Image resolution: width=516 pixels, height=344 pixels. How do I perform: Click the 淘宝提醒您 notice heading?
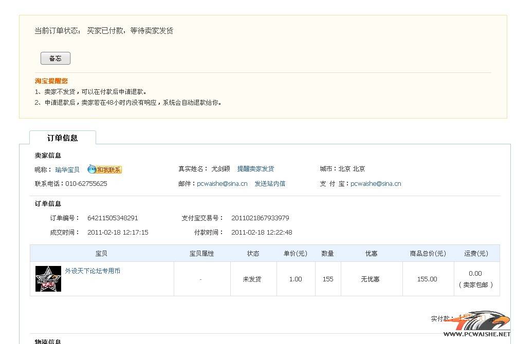point(51,81)
